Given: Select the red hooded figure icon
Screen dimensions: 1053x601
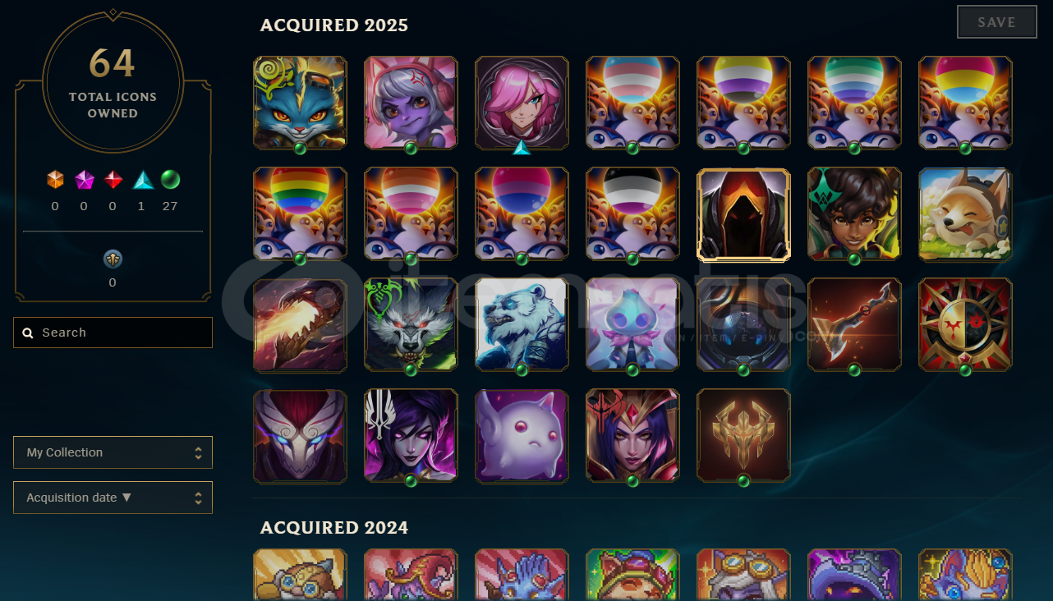Looking at the screenshot, I should pyautogui.click(x=743, y=214).
